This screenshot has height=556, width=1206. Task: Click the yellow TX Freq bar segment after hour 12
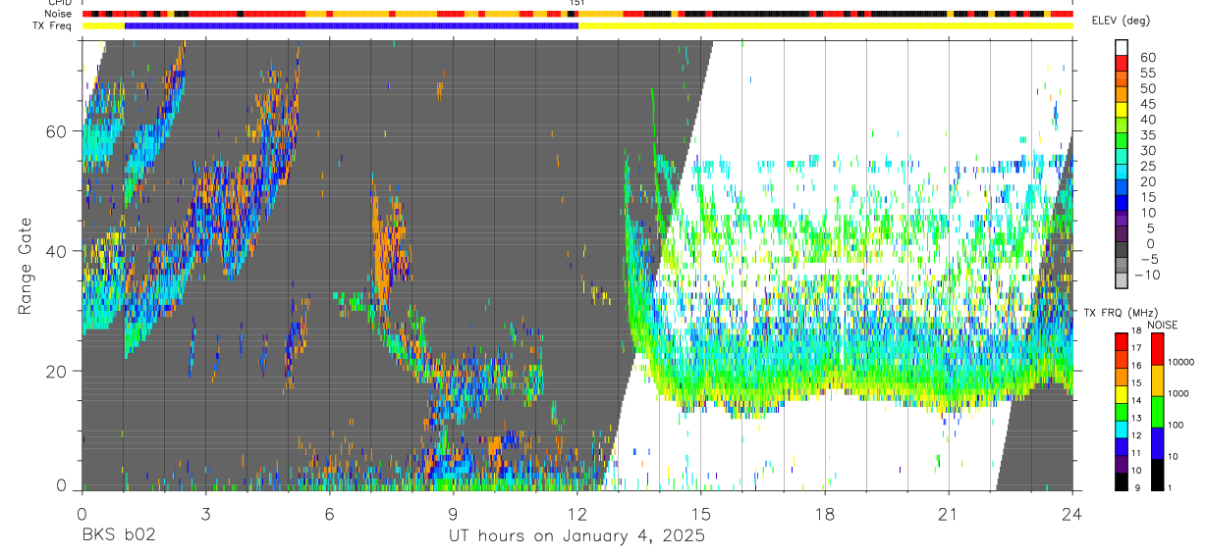(x=825, y=25)
